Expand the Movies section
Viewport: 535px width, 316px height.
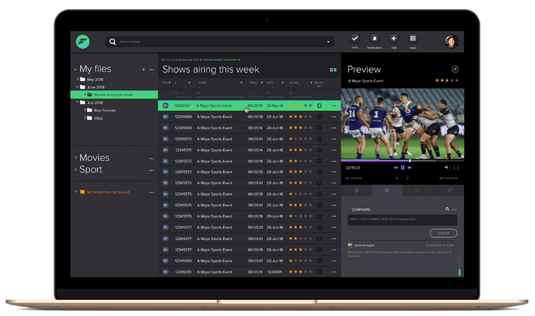[76, 158]
